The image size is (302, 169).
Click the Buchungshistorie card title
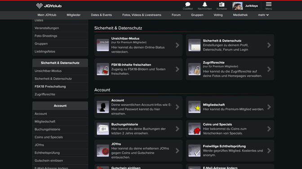(124, 124)
